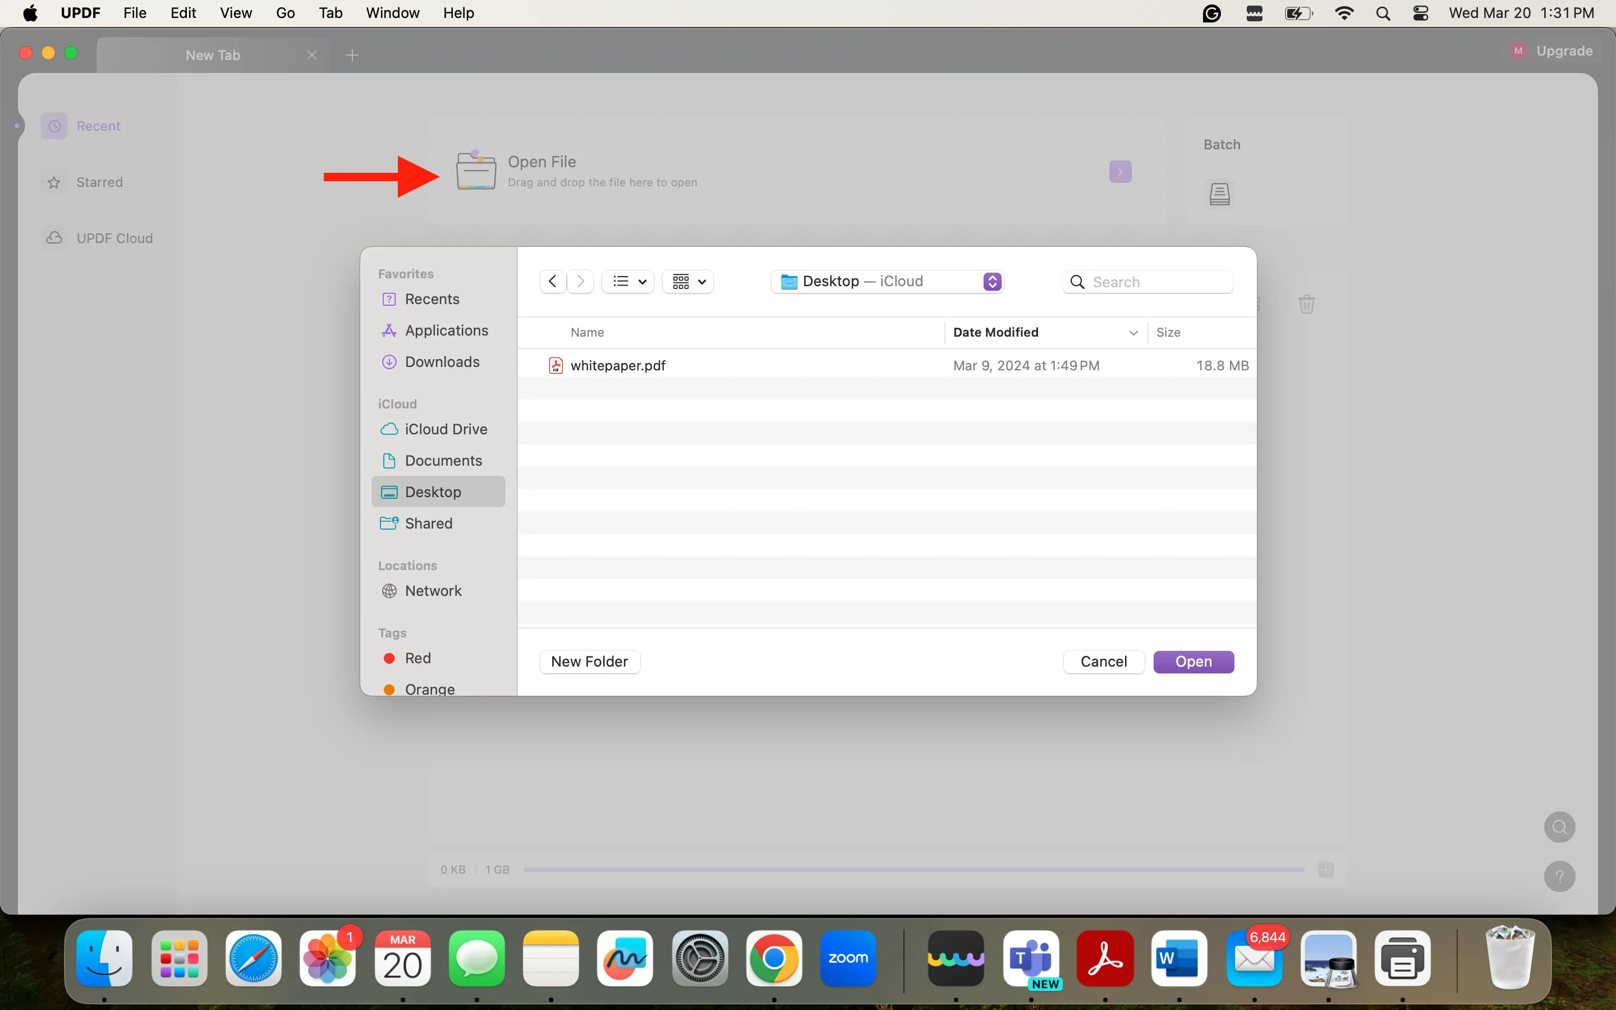The image size is (1616, 1010).
Task: Open the Batch processing icon
Action: (x=1219, y=194)
